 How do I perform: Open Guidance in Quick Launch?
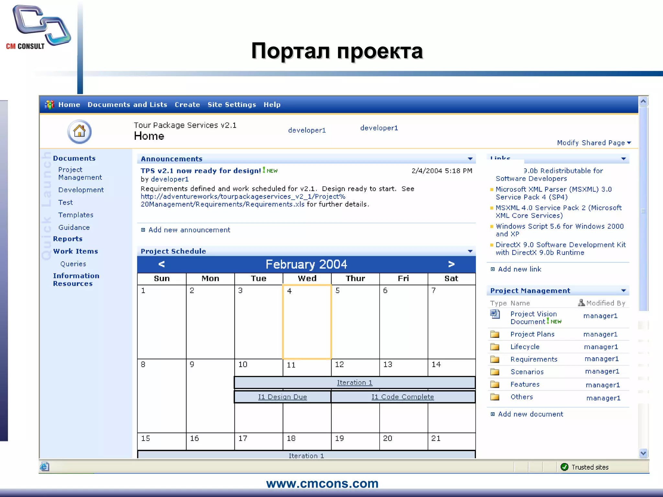pos(74,227)
